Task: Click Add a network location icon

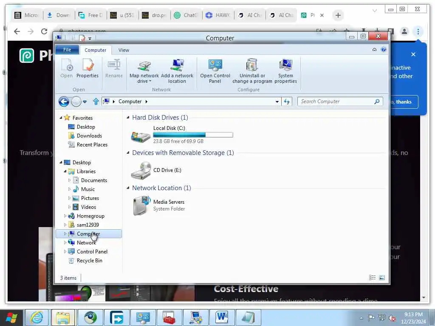Action: [177, 71]
